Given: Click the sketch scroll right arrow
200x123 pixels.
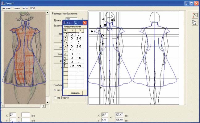Looking at the screenshot, I should [x=44, y=106].
